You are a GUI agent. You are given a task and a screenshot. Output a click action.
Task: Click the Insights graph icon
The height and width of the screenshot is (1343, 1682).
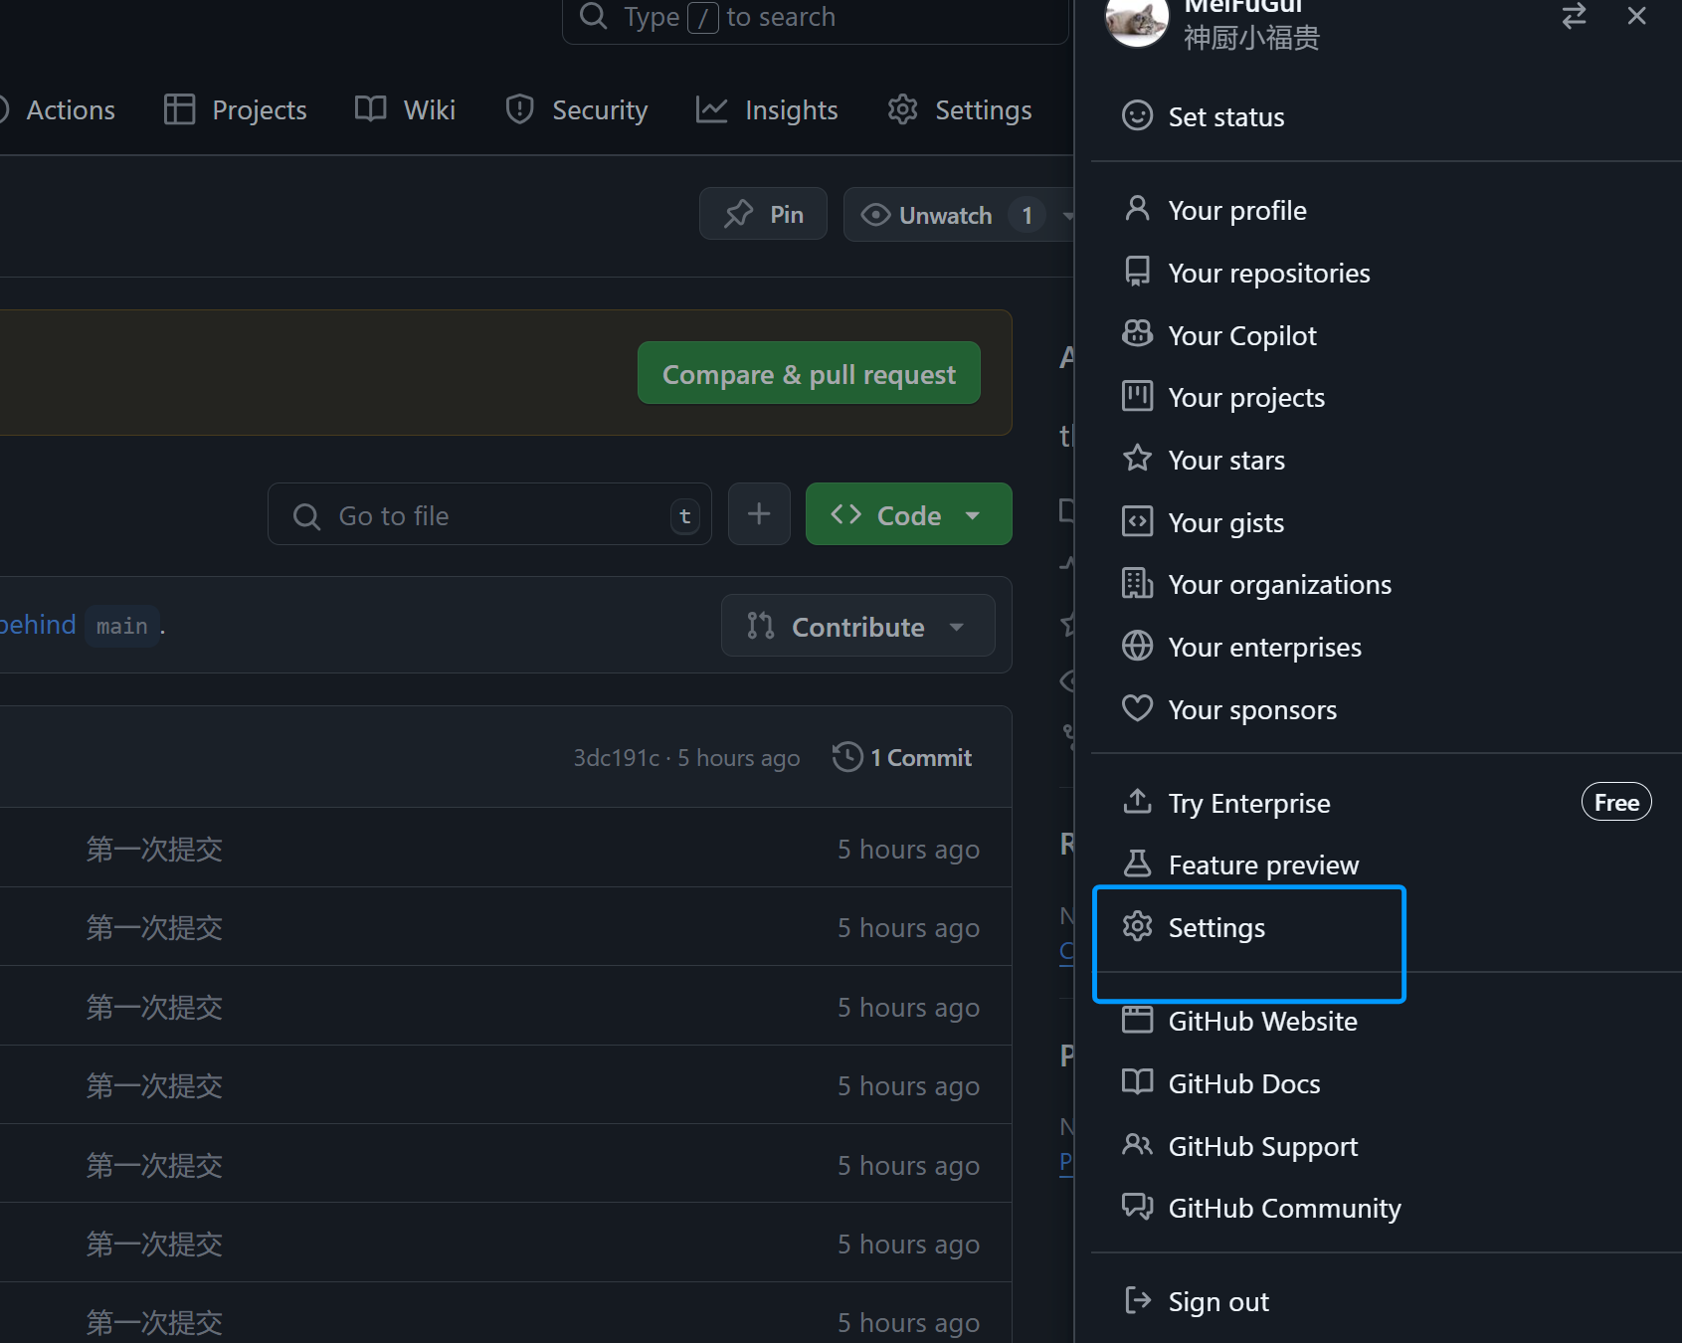(712, 109)
